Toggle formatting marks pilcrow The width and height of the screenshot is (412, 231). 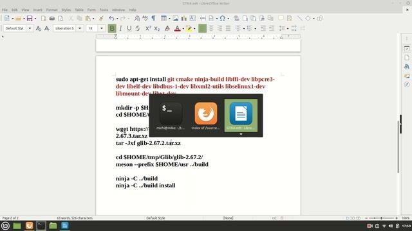click(153, 19)
